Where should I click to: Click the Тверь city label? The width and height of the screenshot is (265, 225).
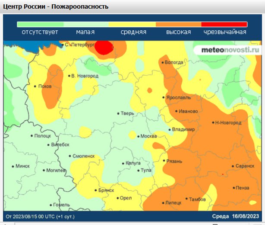click(x=127, y=113)
